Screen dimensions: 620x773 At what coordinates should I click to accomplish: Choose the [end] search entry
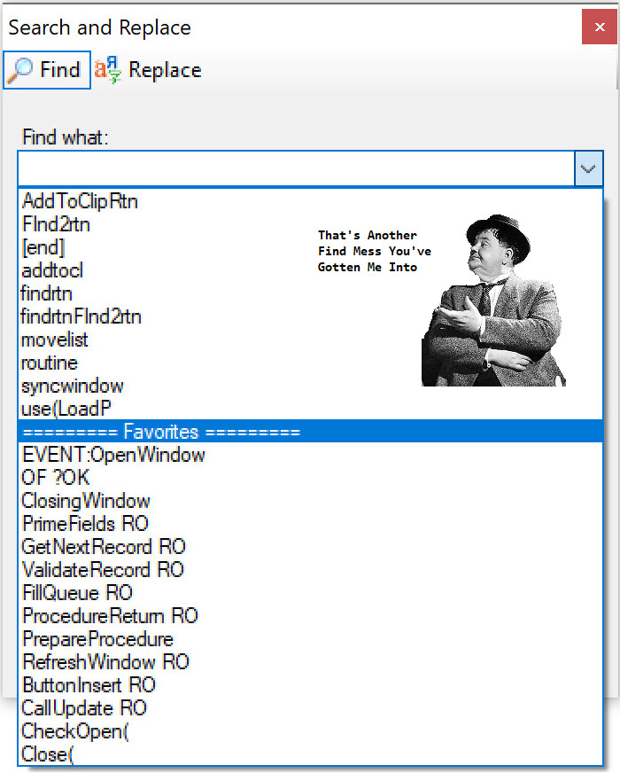tap(43, 247)
